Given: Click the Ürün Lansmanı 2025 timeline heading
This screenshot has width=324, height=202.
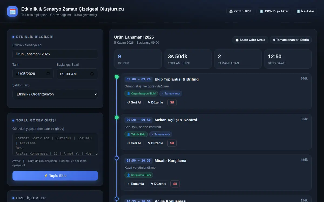Looking at the screenshot, I should click(134, 37).
